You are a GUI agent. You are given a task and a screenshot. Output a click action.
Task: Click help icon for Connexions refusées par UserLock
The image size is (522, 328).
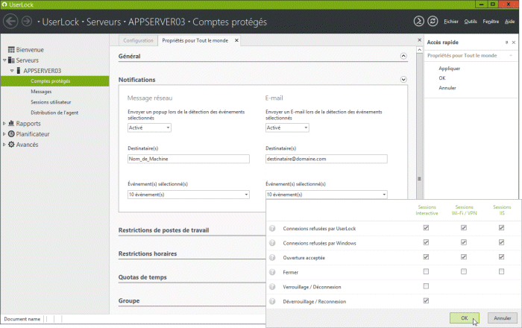tap(272, 228)
